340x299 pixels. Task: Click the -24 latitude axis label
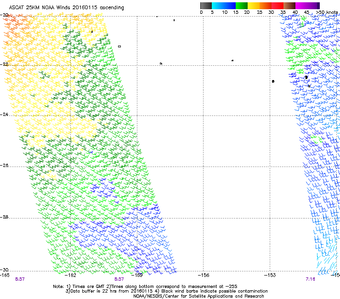pos(4,115)
